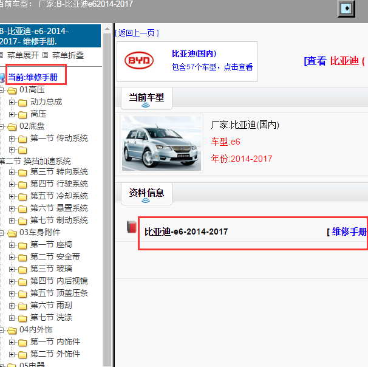Click the panel collapse arrow button at top right

click(346, 9)
